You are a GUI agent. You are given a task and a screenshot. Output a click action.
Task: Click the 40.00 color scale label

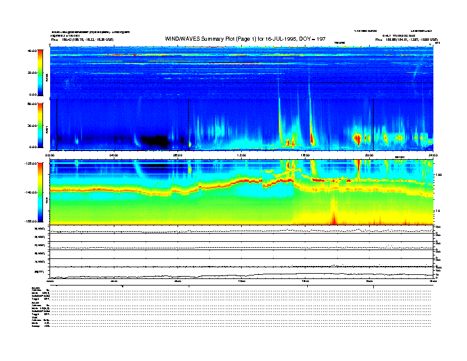(x=32, y=51)
